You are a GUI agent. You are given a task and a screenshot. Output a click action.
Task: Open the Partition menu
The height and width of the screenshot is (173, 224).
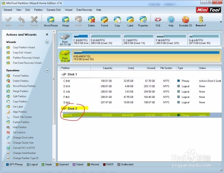38,10
